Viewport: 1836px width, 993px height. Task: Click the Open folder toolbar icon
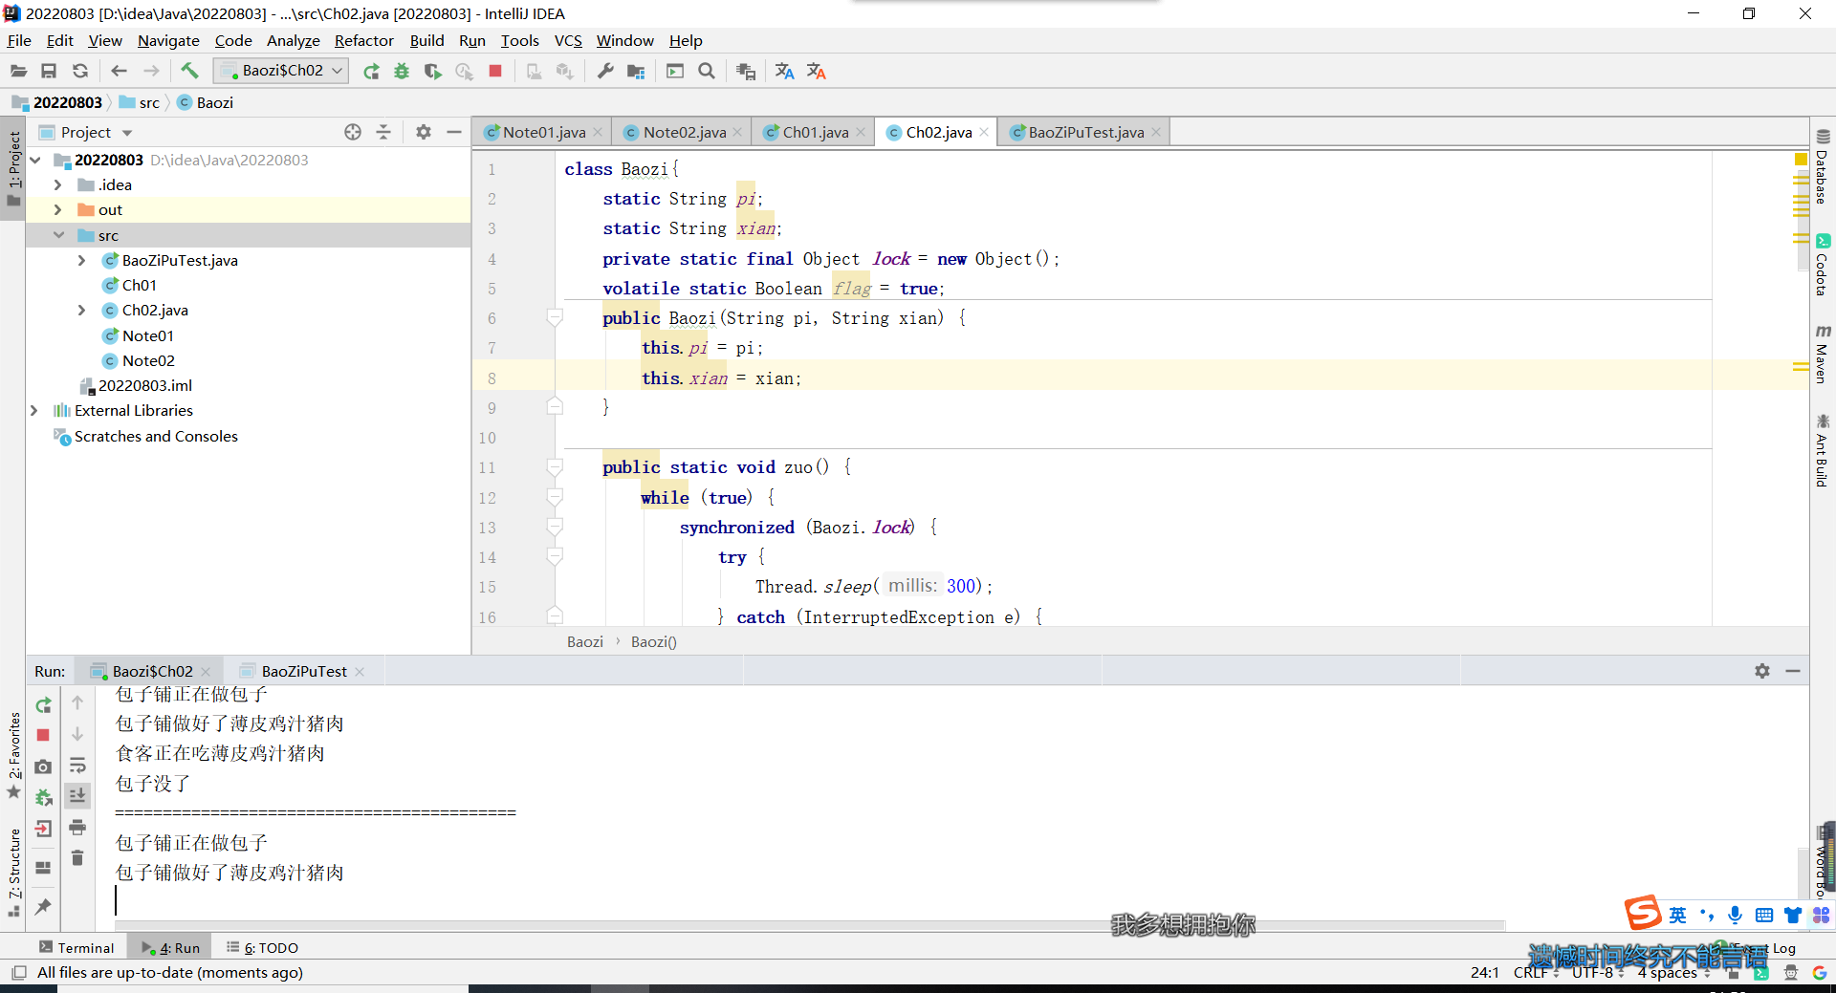[18, 71]
